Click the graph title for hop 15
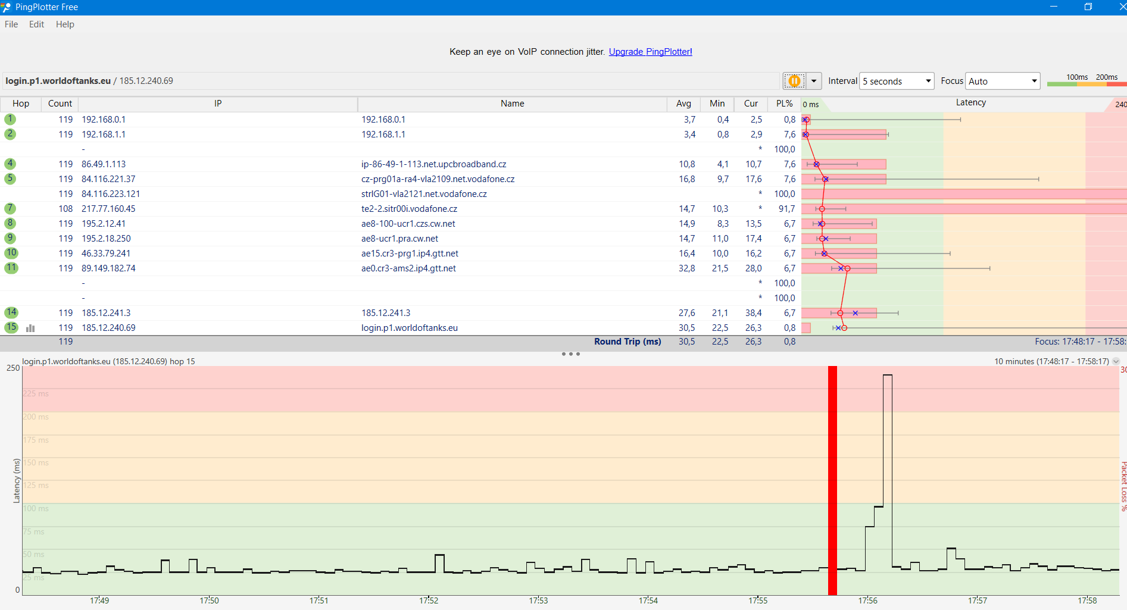This screenshot has height=610, width=1127. [108, 361]
